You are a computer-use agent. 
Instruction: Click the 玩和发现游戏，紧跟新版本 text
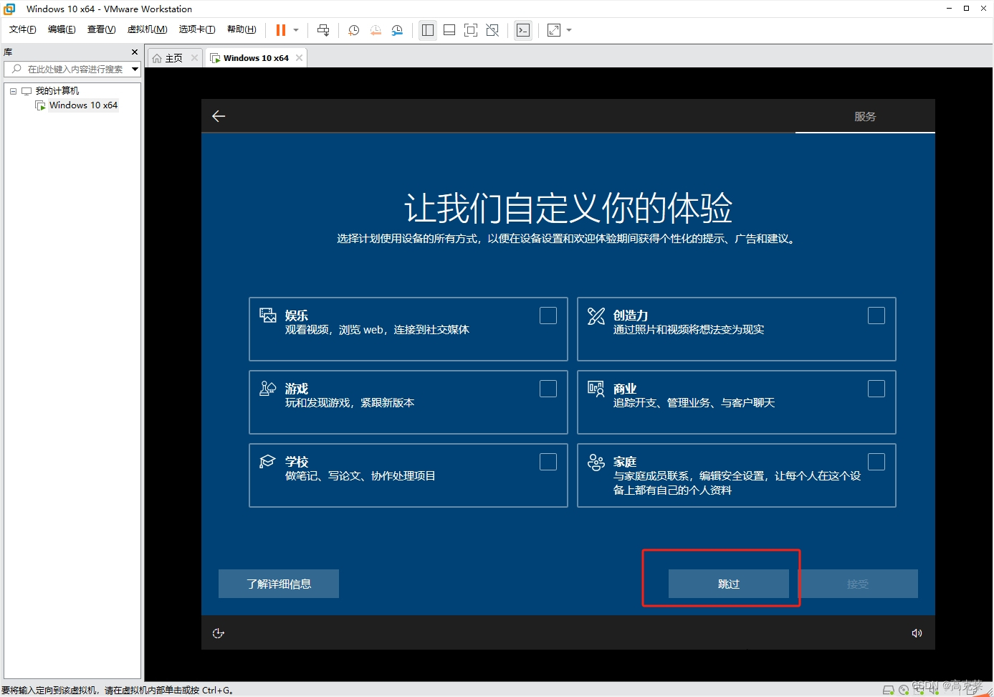[350, 403]
